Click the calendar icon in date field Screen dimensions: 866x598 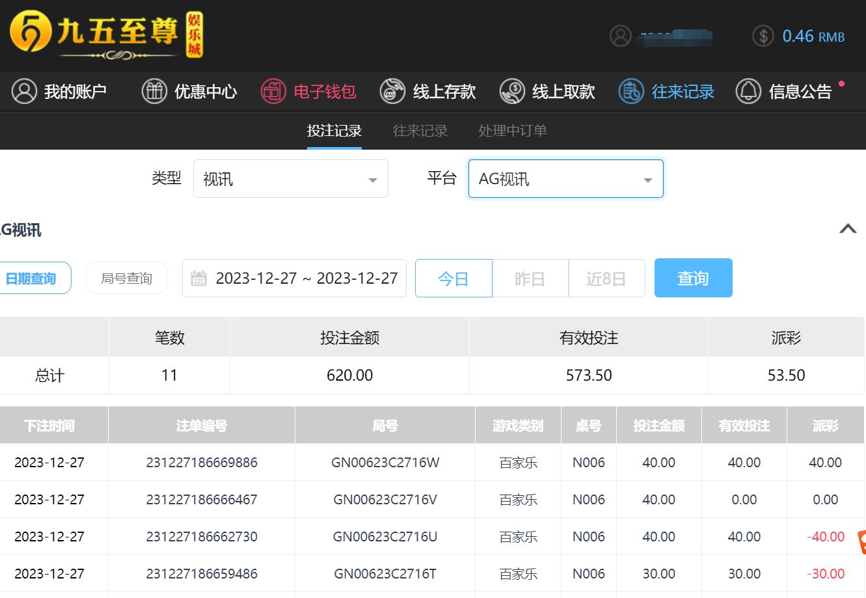198,279
